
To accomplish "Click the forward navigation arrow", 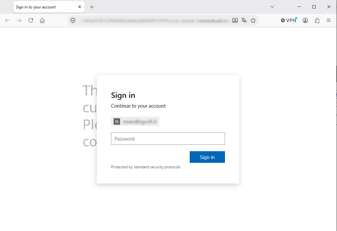I will [19, 20].
